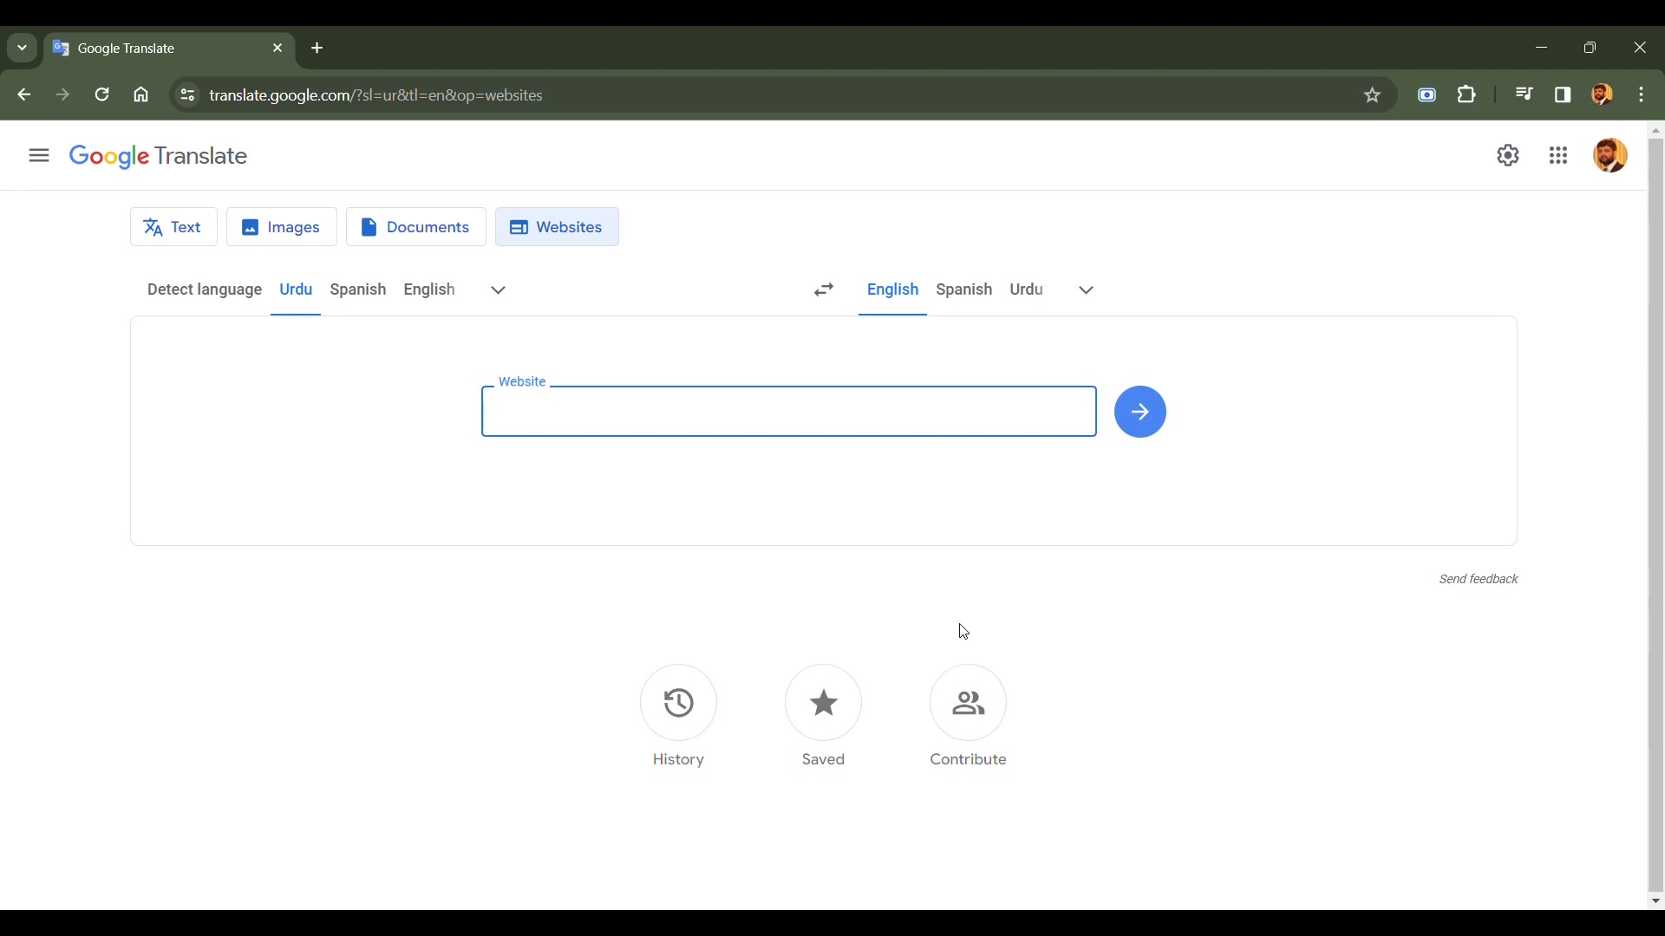View Saved translations
1665x936 pixels.
pos(822,717)
